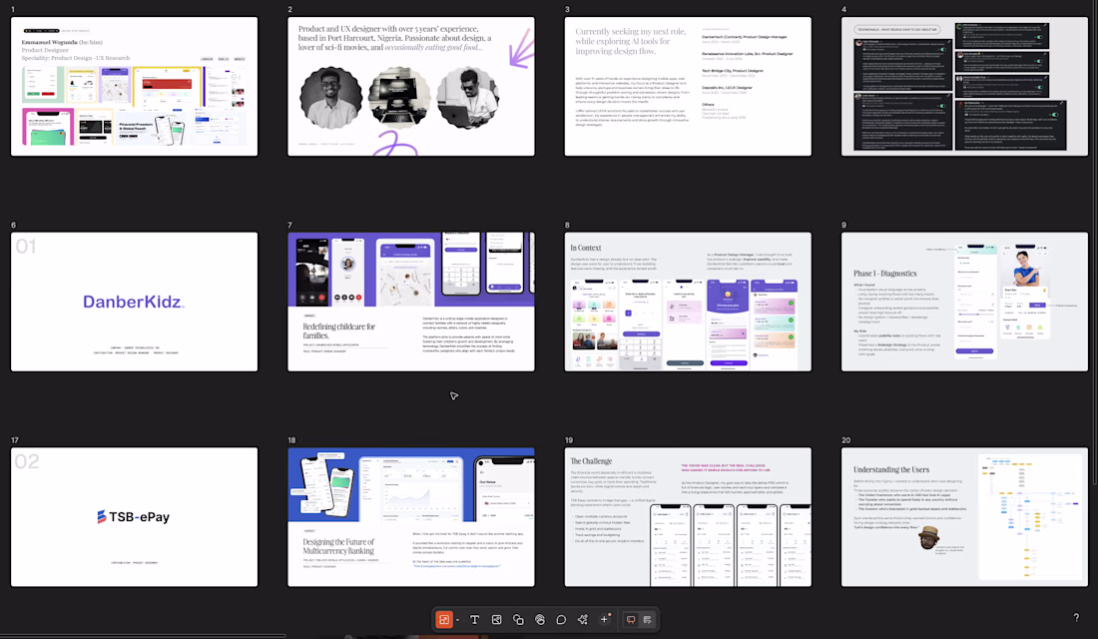Open the AI sparkle actions tool
Screen dimensions: 1098x639
click(583, 620)
